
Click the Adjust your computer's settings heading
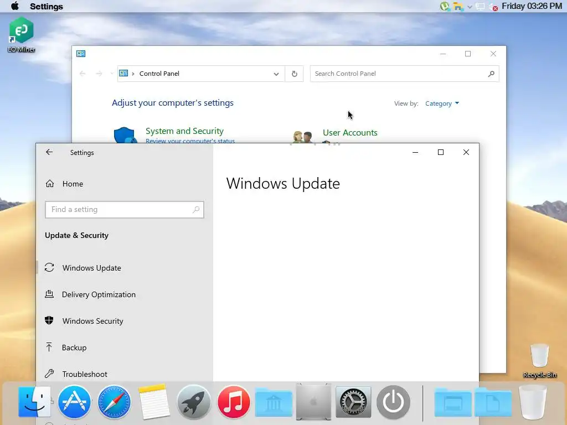(x=173, y=103)
